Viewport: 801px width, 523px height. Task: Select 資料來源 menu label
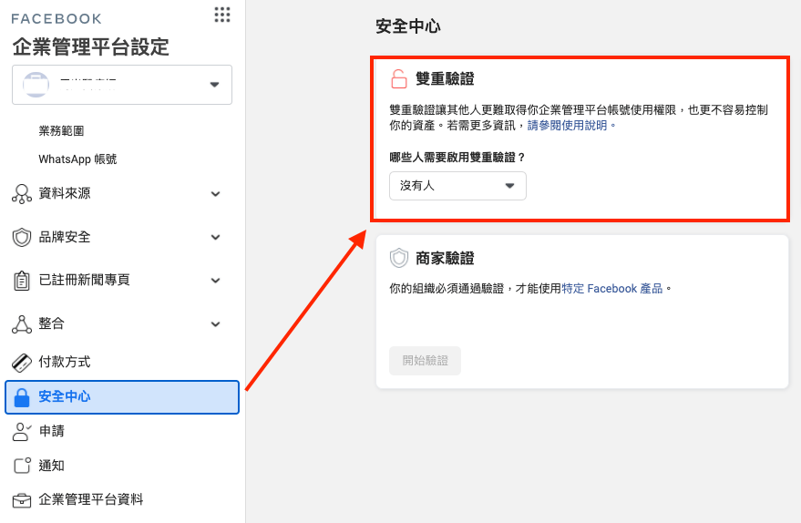[x=65, y=193]
